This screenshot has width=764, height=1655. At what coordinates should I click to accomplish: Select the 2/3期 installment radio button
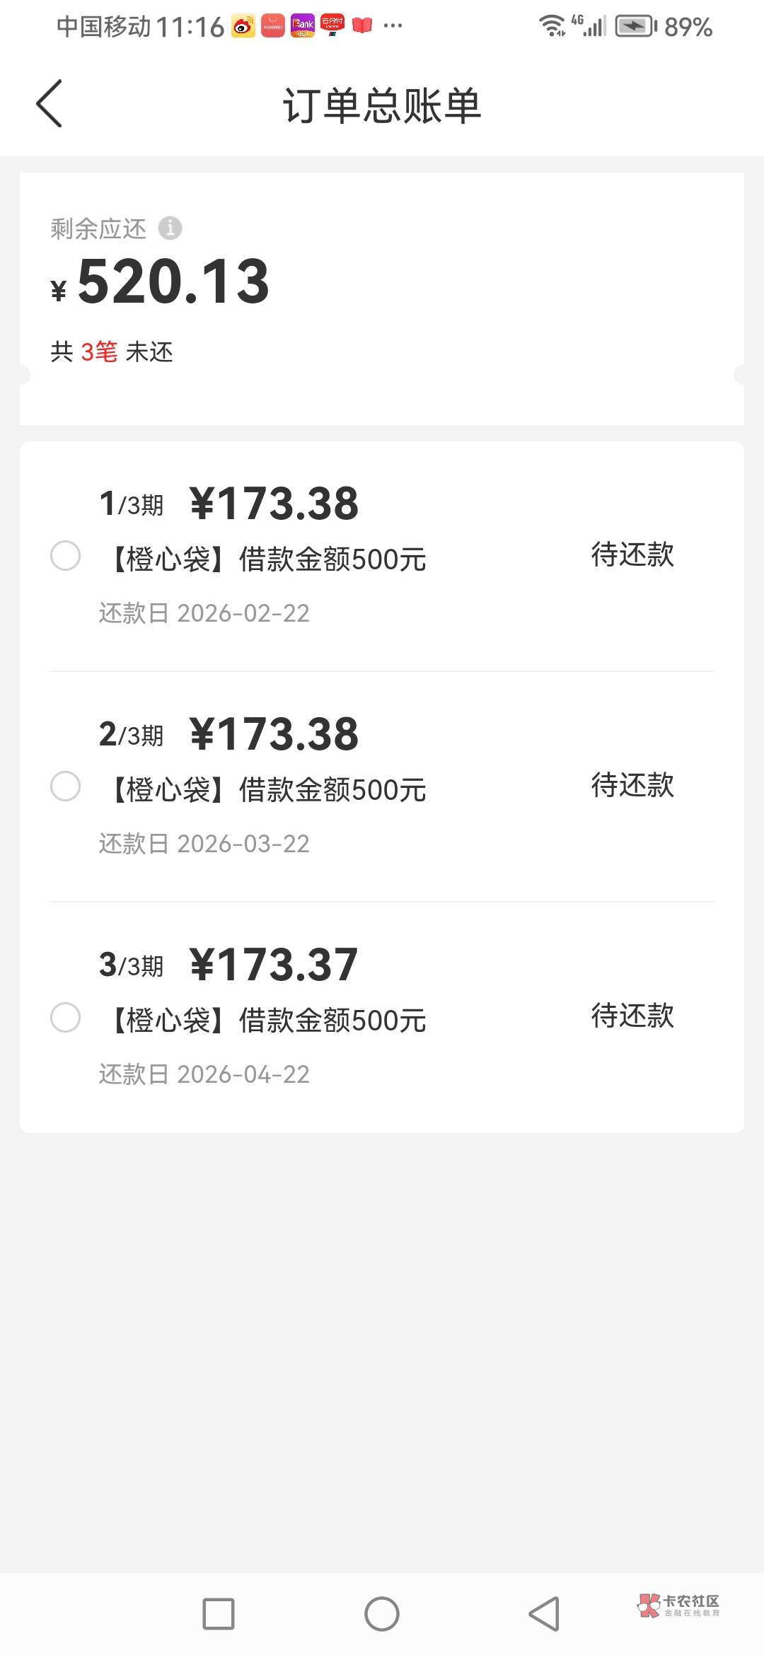(x=65, y=786)
